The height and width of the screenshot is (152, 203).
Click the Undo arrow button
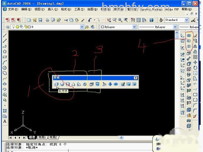(x=90, y=20)
